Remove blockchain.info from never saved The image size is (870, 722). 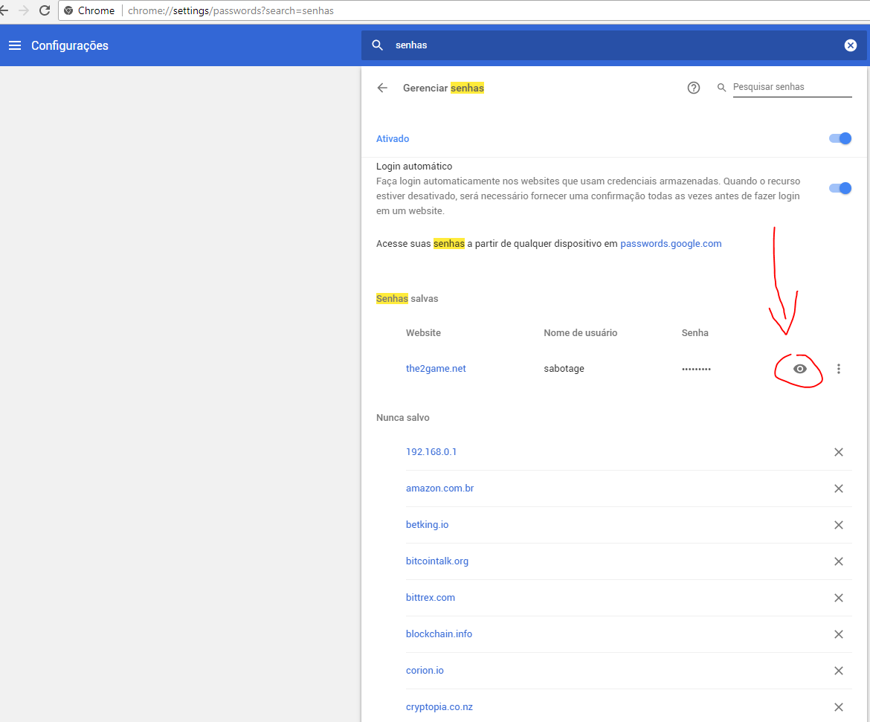point(838,634)
